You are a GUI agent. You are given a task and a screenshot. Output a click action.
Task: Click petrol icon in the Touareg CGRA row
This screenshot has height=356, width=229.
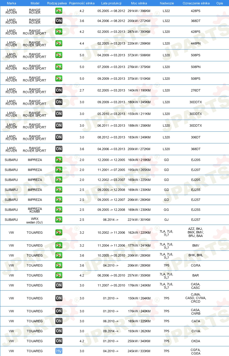coord(59,265)
